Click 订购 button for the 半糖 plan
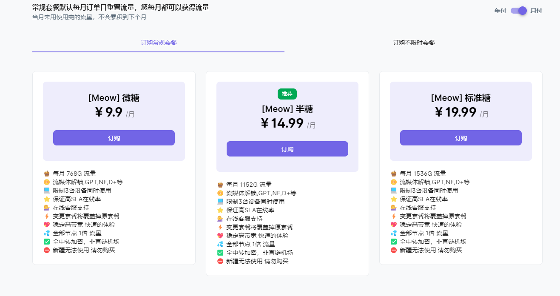Viewport: 560px width, 296px height. point(287,149)
